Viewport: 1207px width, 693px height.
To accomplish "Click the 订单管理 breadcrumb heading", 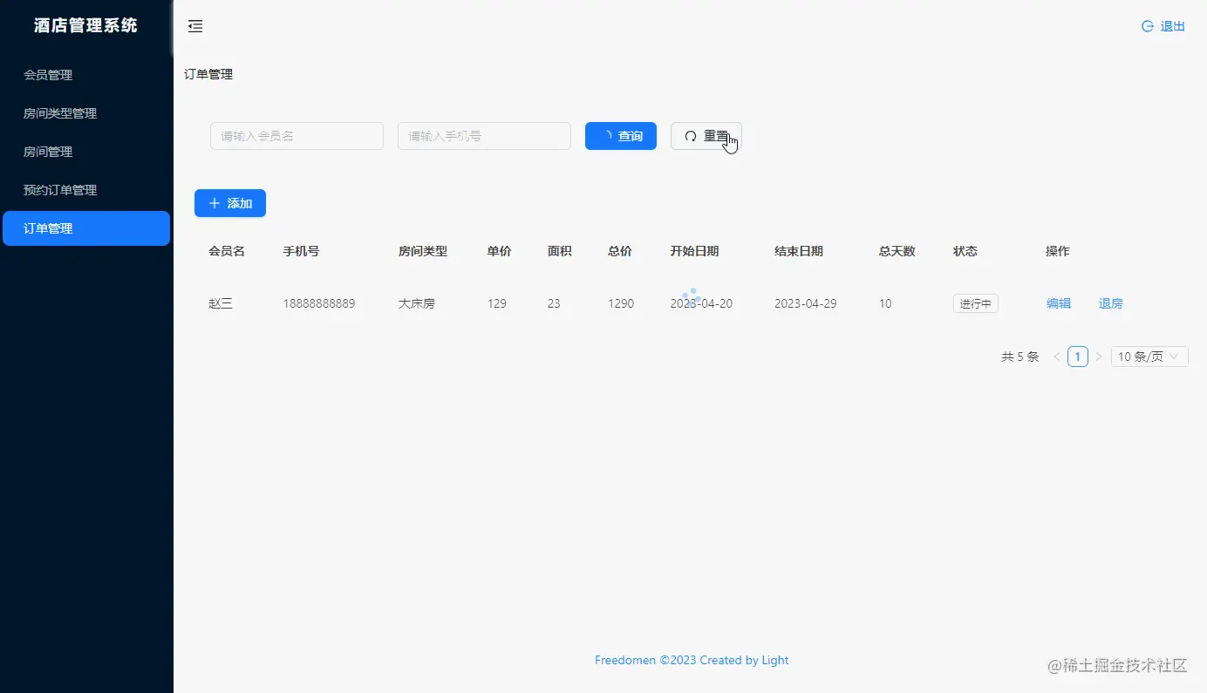I will pos(208,75).
